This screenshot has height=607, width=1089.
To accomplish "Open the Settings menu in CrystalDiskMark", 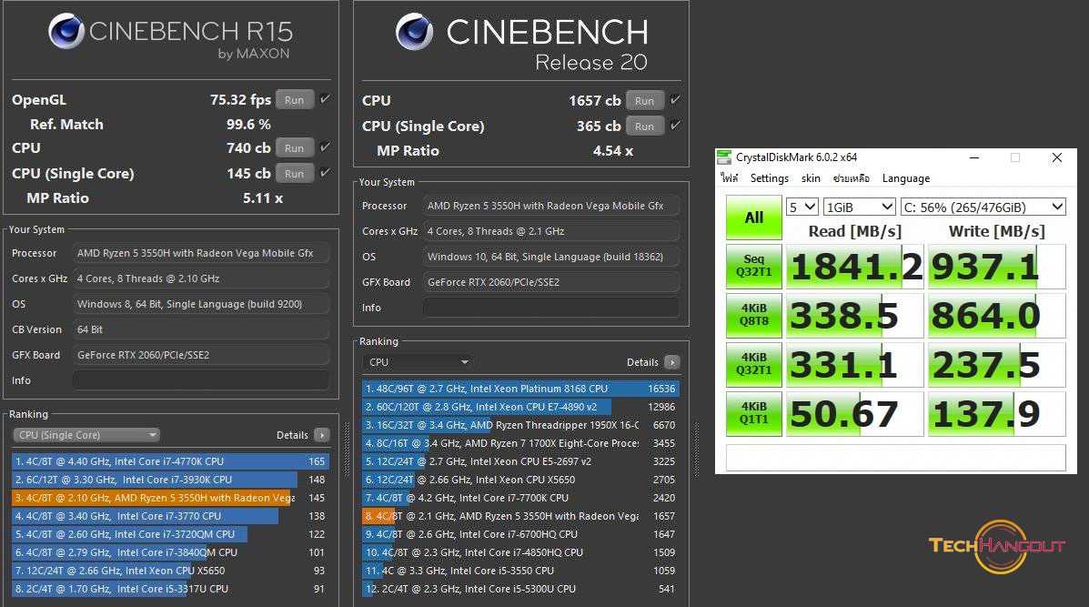I will 770,178.
